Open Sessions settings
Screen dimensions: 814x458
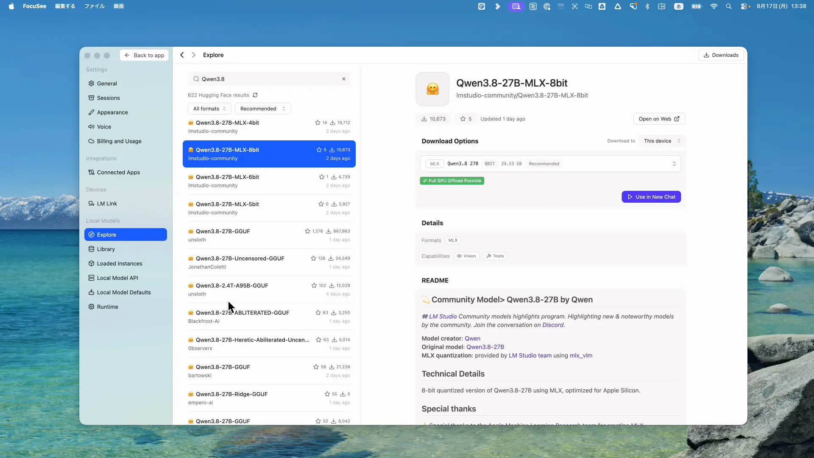click(125, 98)
